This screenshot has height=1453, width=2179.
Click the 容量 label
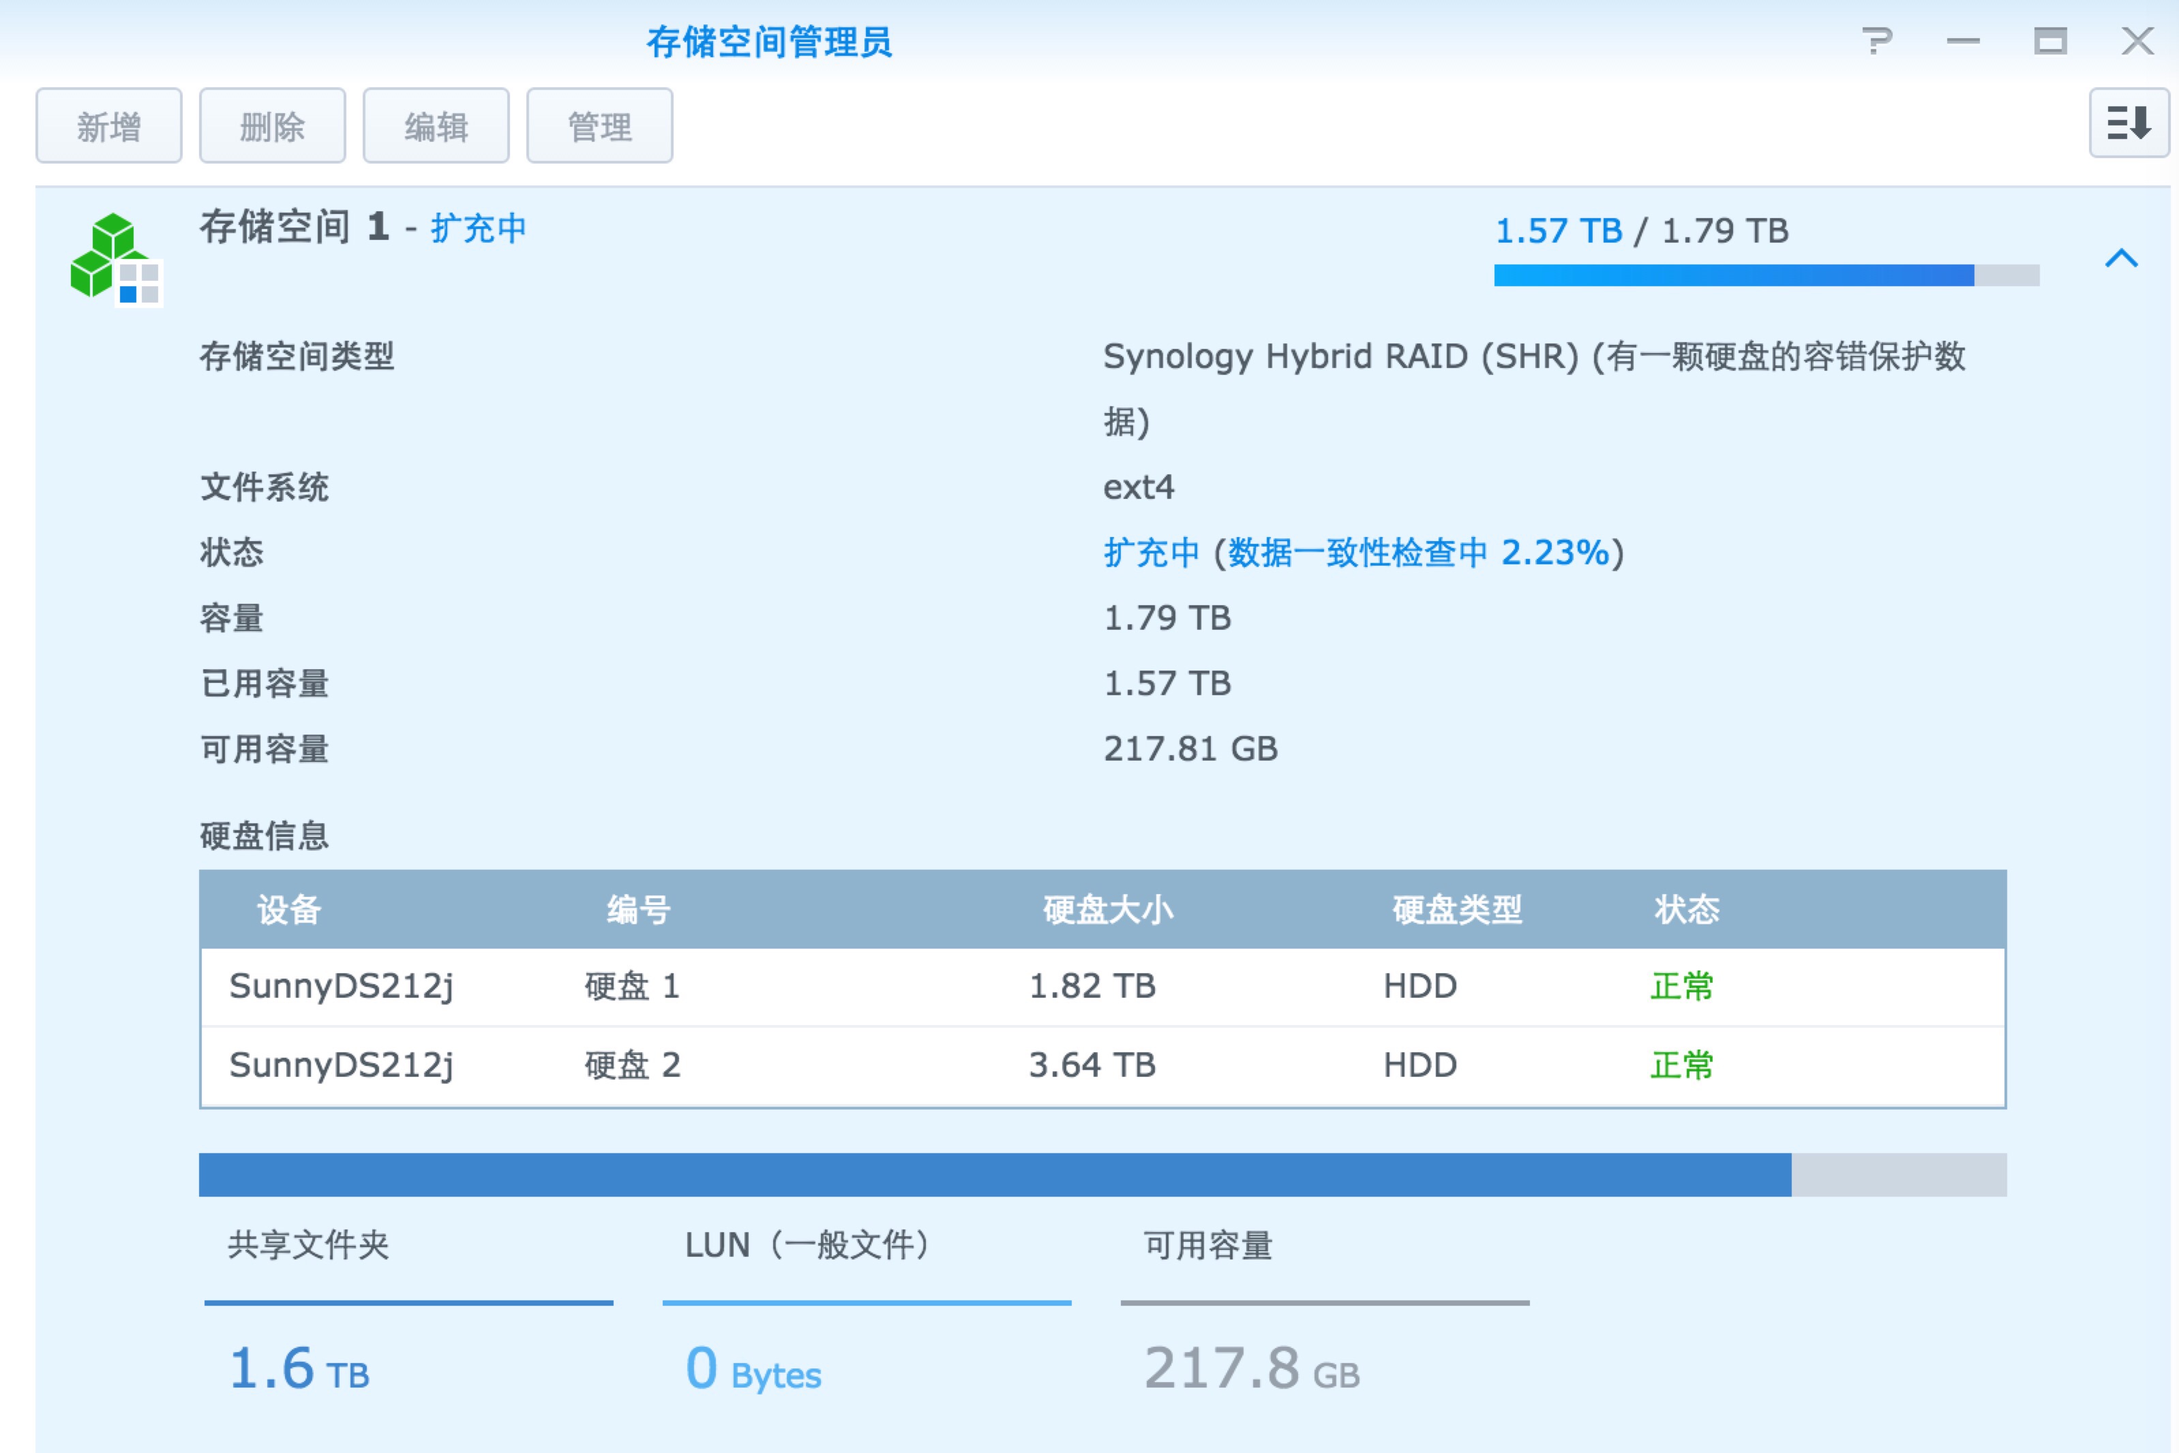coord(232,618)
